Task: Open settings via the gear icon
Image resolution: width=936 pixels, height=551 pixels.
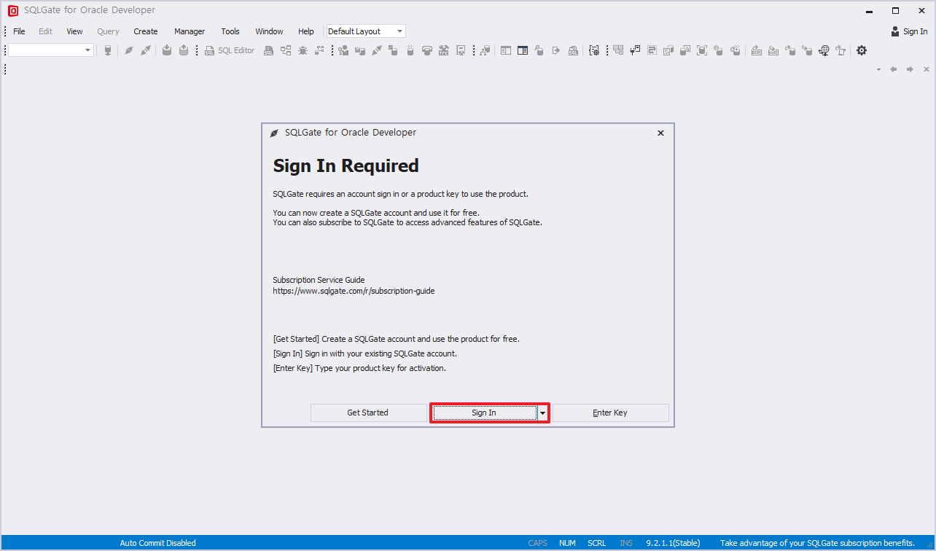Action: tap(862, 50)
